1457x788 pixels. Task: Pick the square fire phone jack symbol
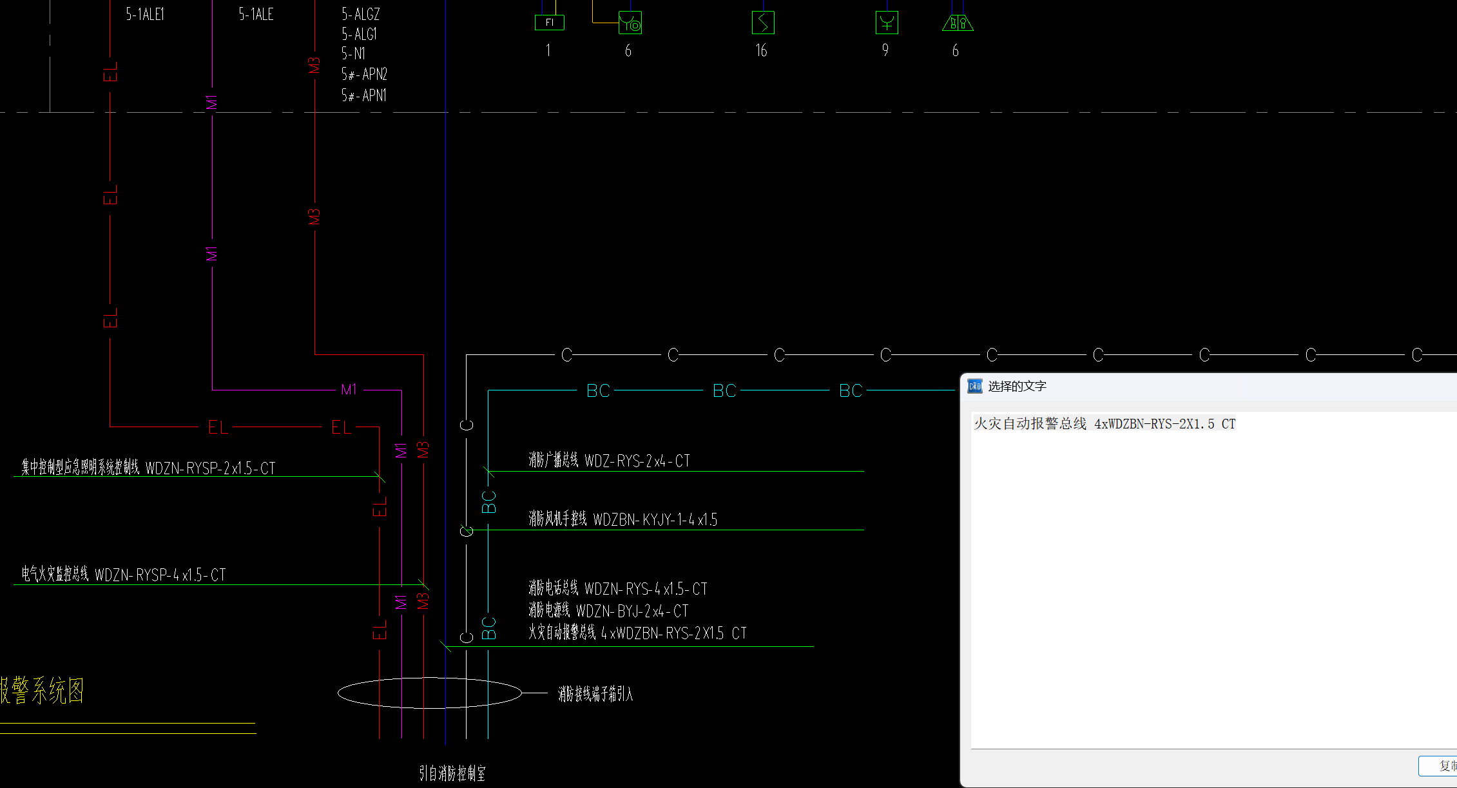tap(887, 23)
